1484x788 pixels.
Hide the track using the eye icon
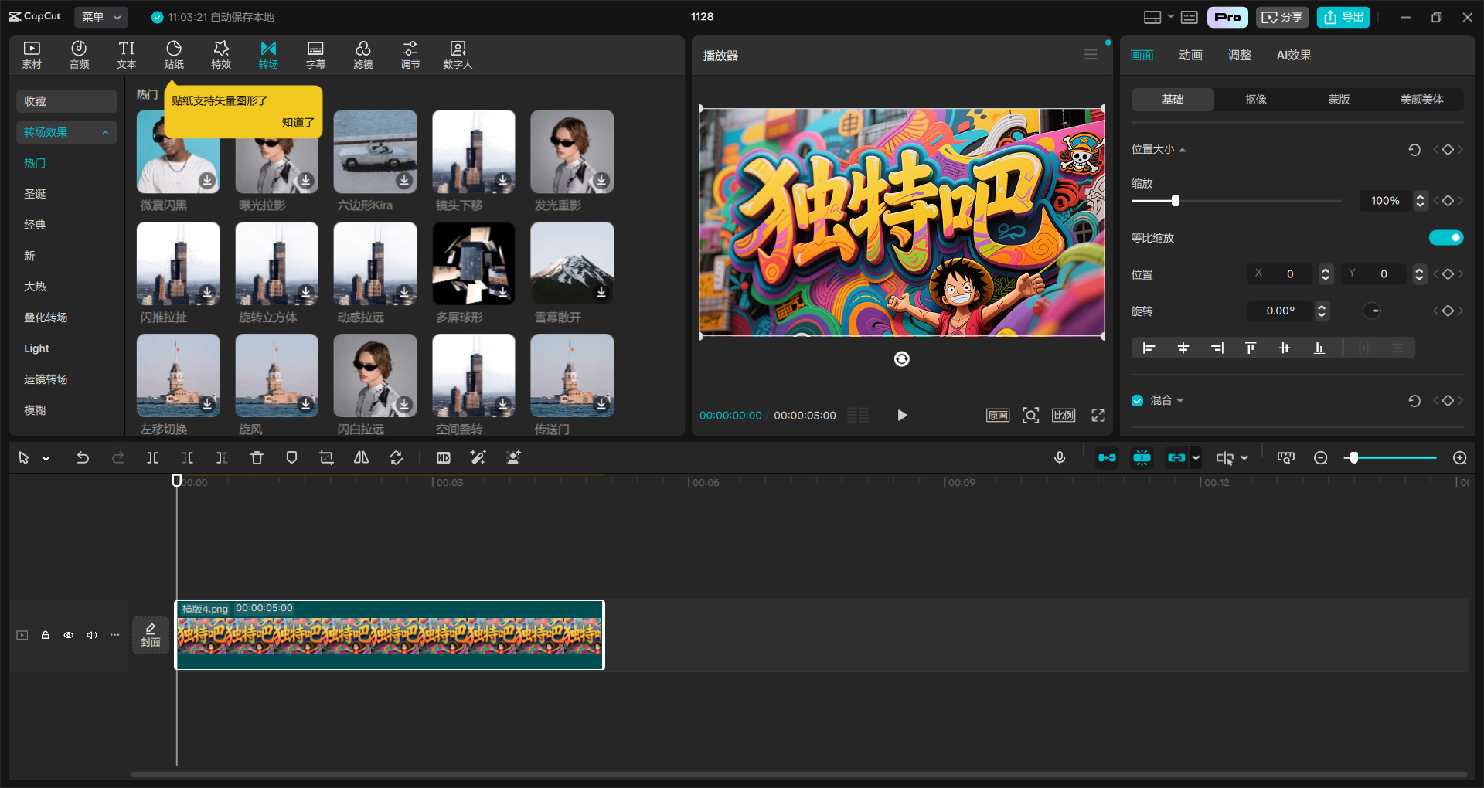[x=68, y=634]
